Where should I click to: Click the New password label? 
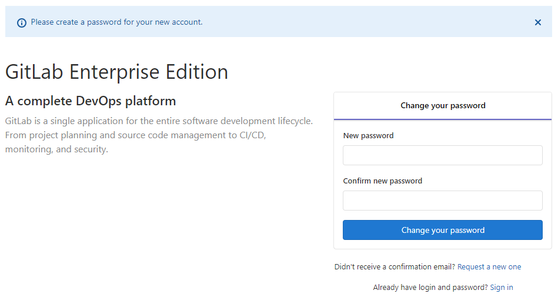pos(368,136)
